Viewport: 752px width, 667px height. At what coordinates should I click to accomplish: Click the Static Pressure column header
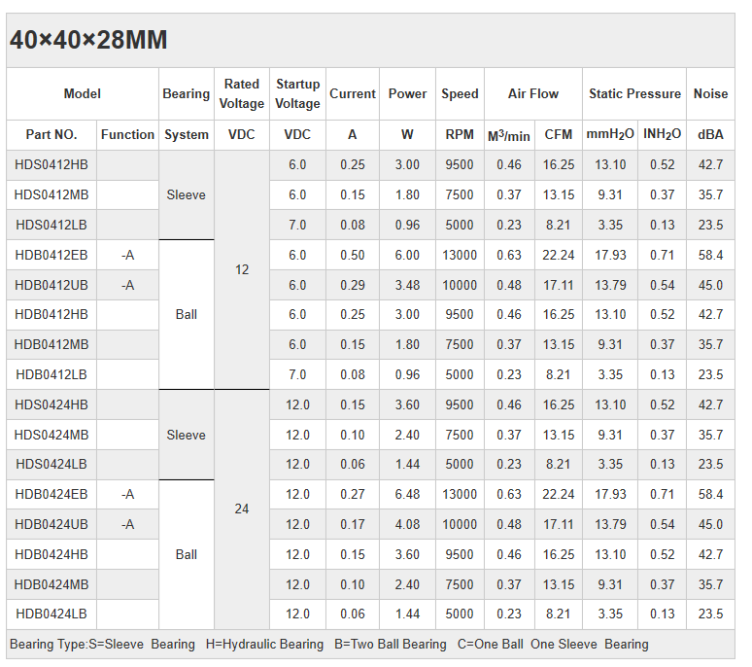(634, 94)
